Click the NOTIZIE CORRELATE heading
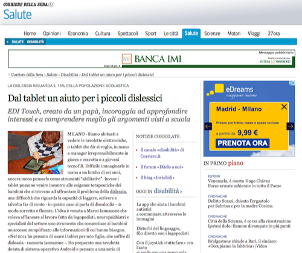Image resolution: width=302 pixels, height=253 pixels. coord(158,137)
